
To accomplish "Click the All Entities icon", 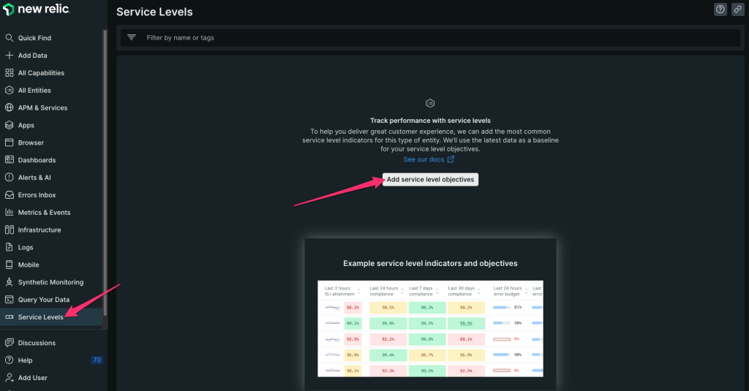I will coord(9,90).
